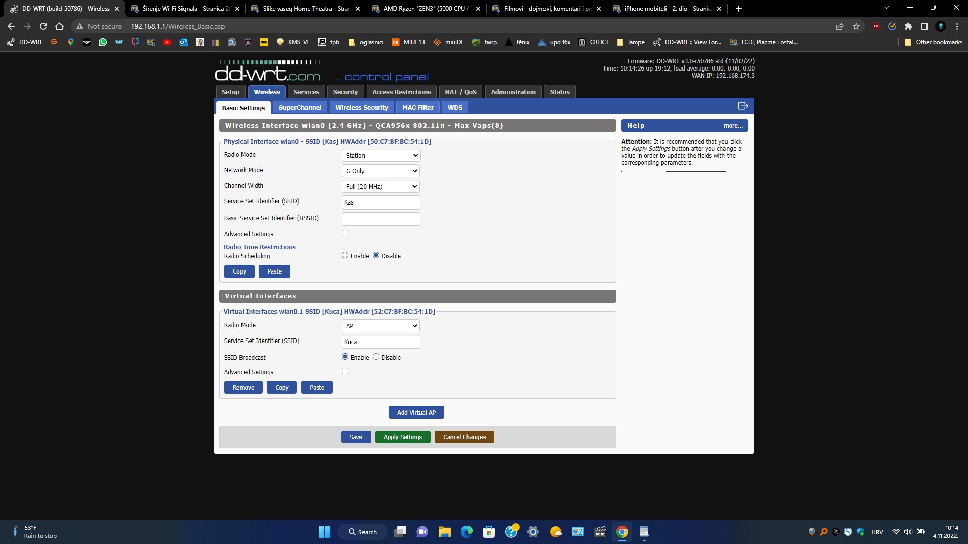Enable Radio Scheduling radio button

345,255
